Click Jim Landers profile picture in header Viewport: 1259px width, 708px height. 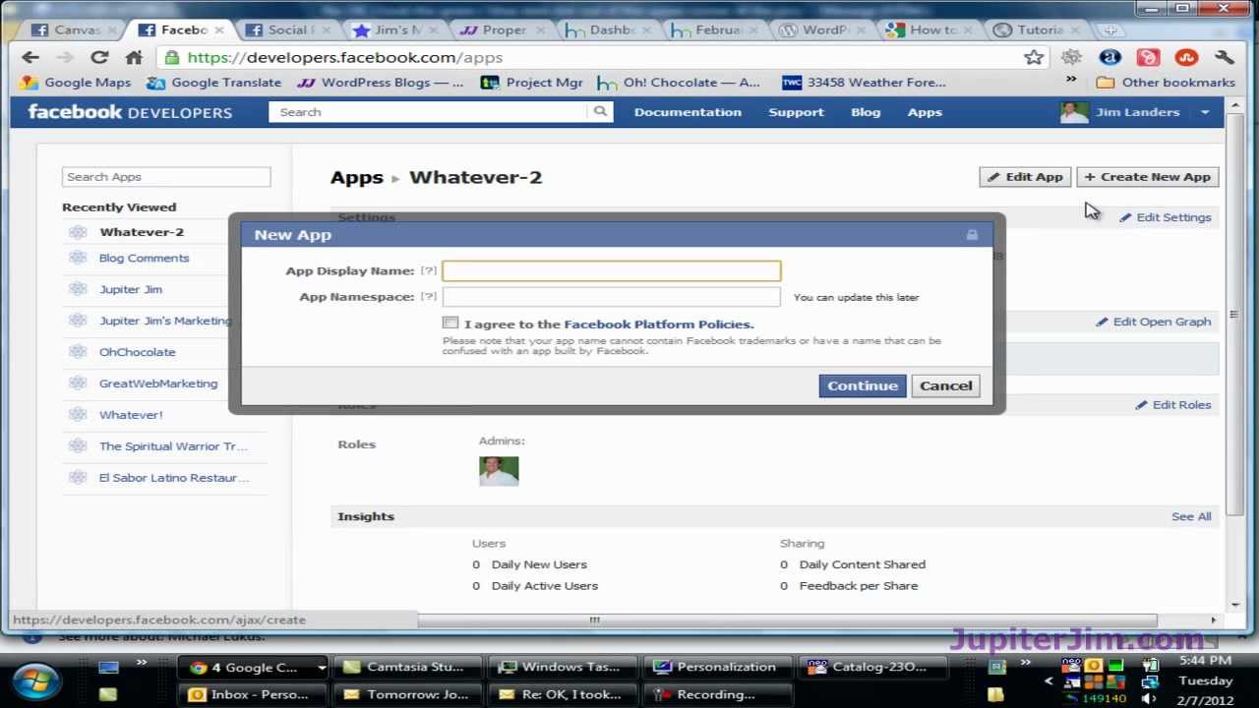pyautogui.click(x=1074, y=112)
